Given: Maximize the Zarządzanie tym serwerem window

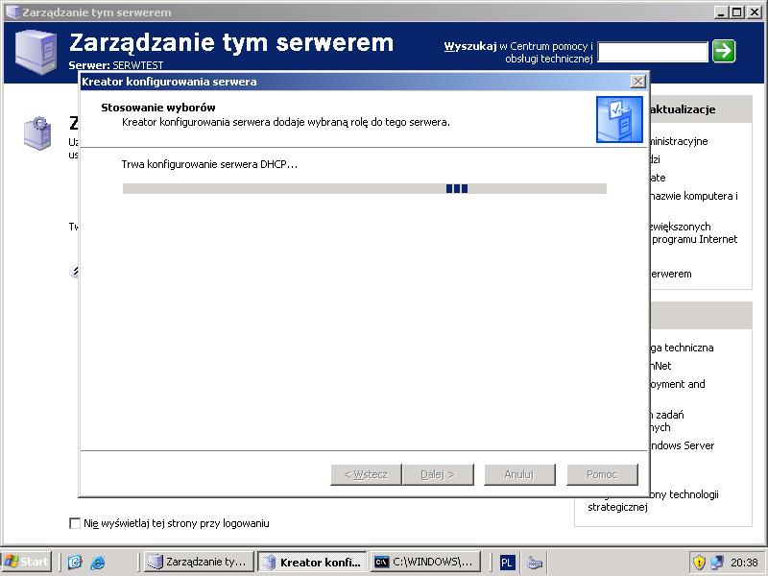Looking at the screenshot, I should [737, 12].
